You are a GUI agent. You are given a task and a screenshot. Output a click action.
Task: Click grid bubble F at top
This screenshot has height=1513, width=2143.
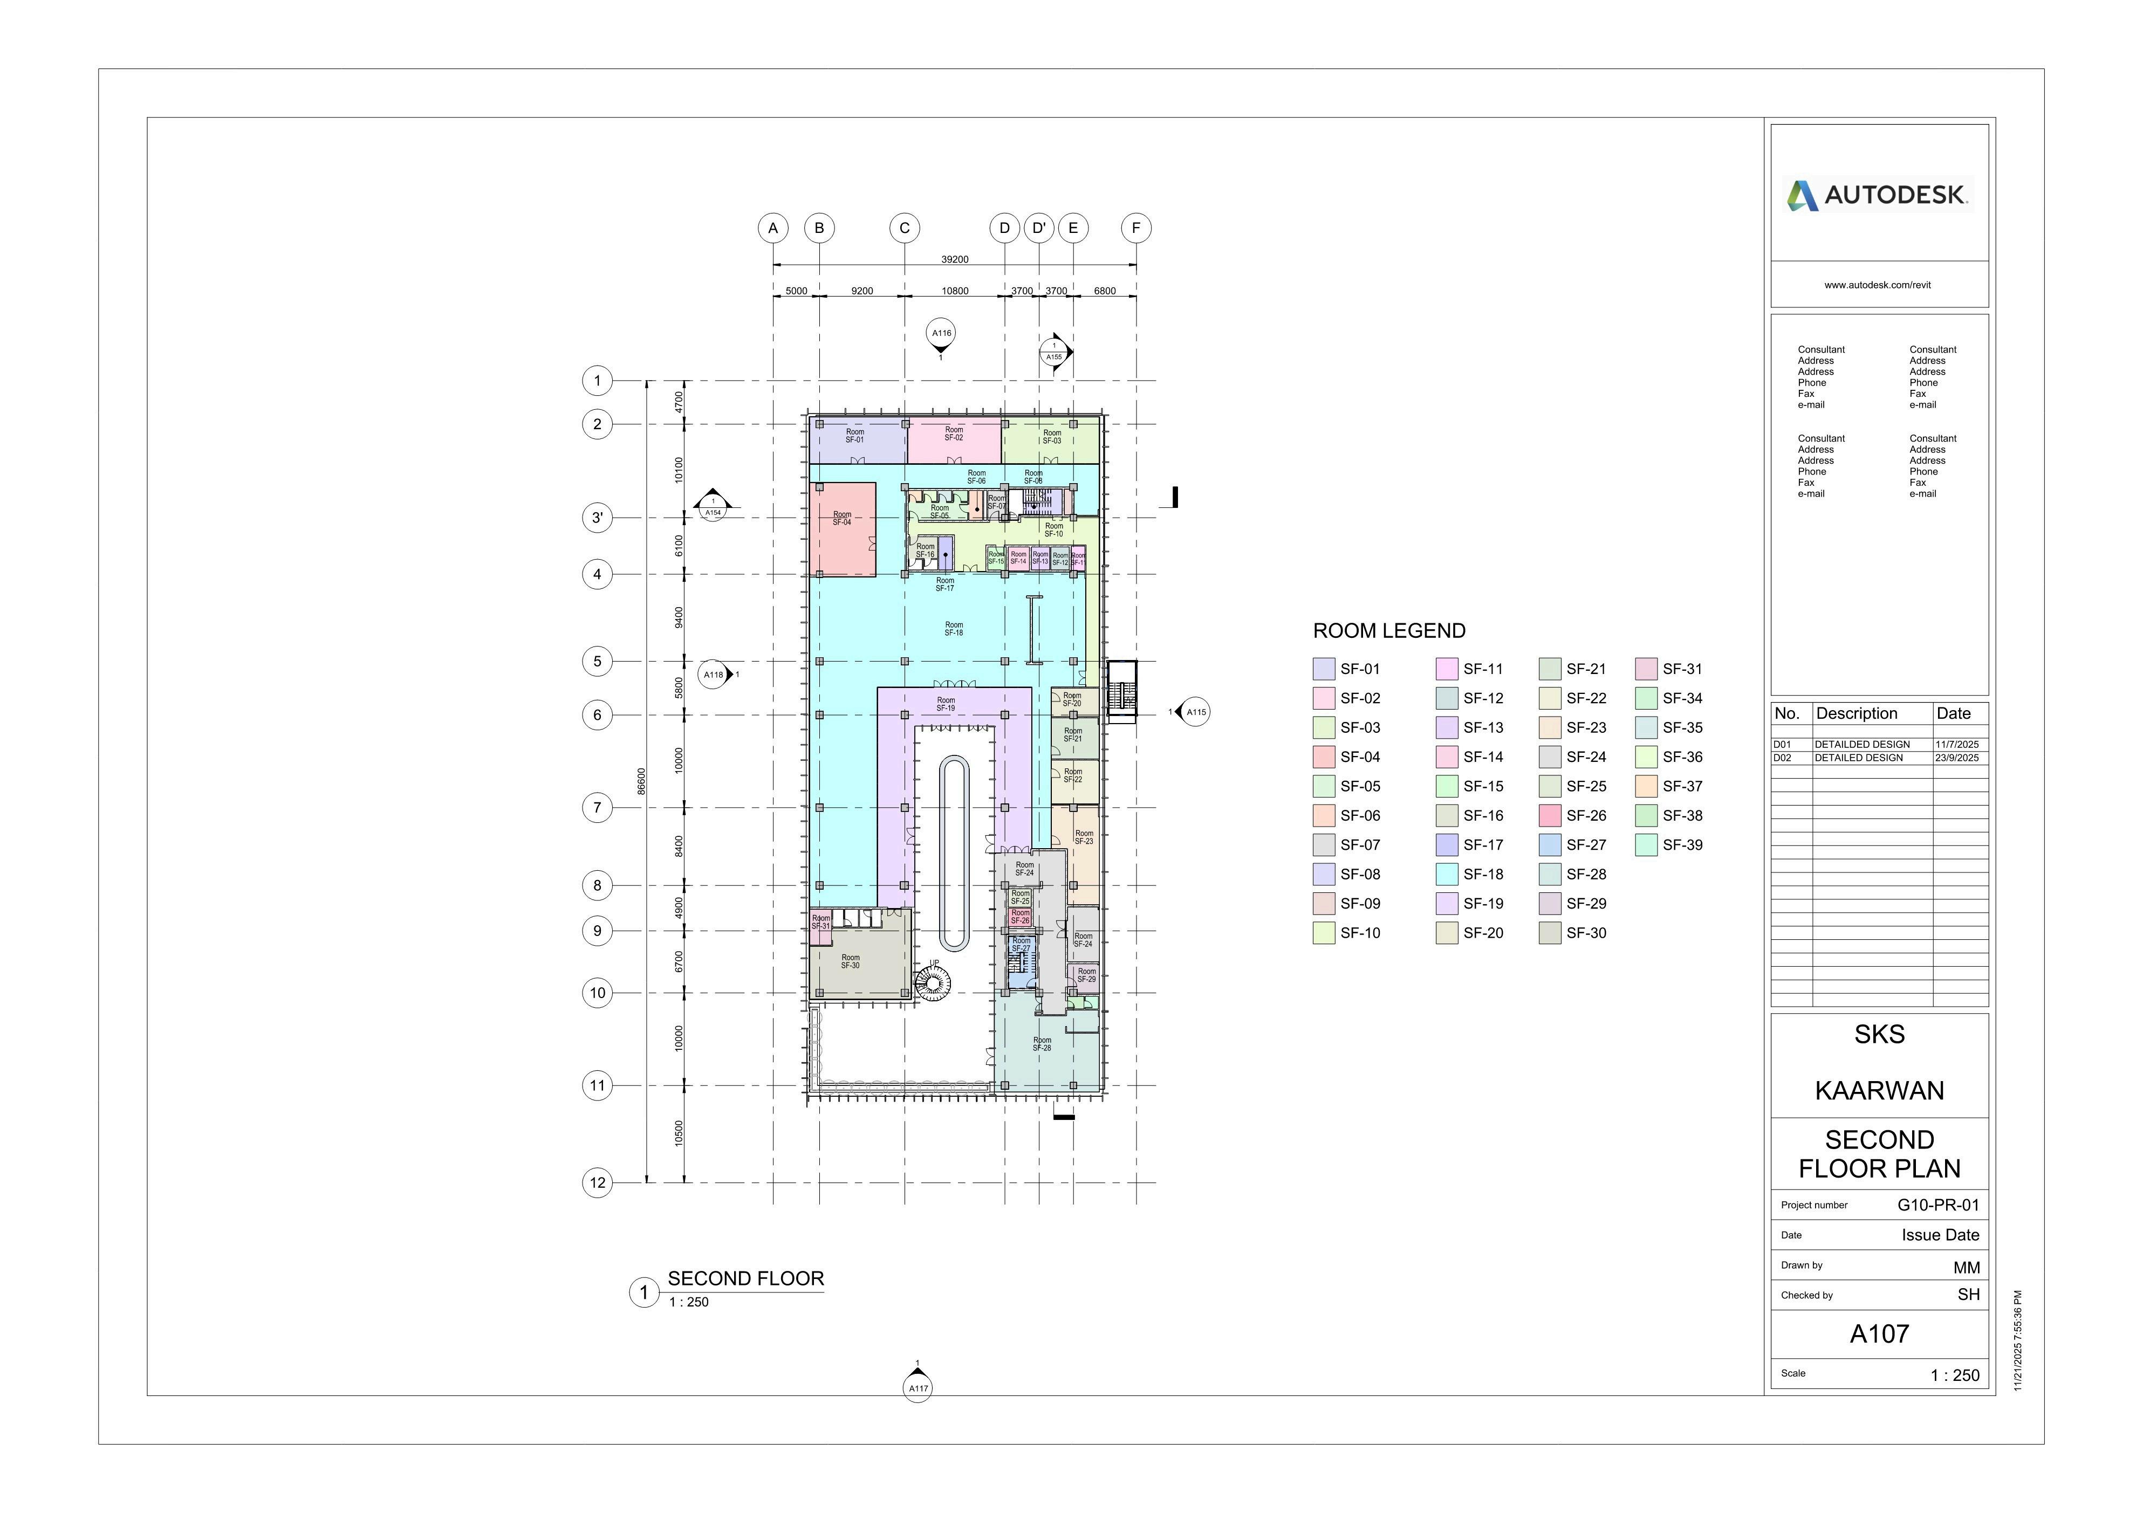click(x=1136, y=229)
